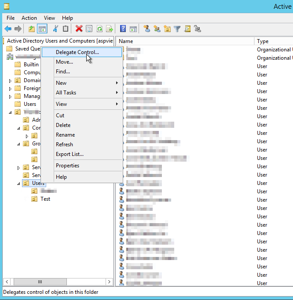Click the Up One Level folder icon
The width and height of the screenshot is (293, 300).
click(x=31, y=29)
